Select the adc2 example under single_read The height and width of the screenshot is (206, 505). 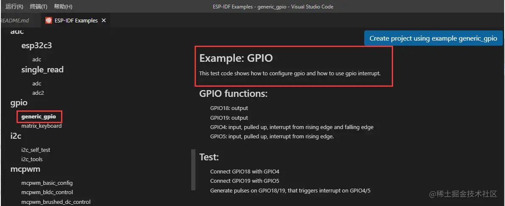38,93
